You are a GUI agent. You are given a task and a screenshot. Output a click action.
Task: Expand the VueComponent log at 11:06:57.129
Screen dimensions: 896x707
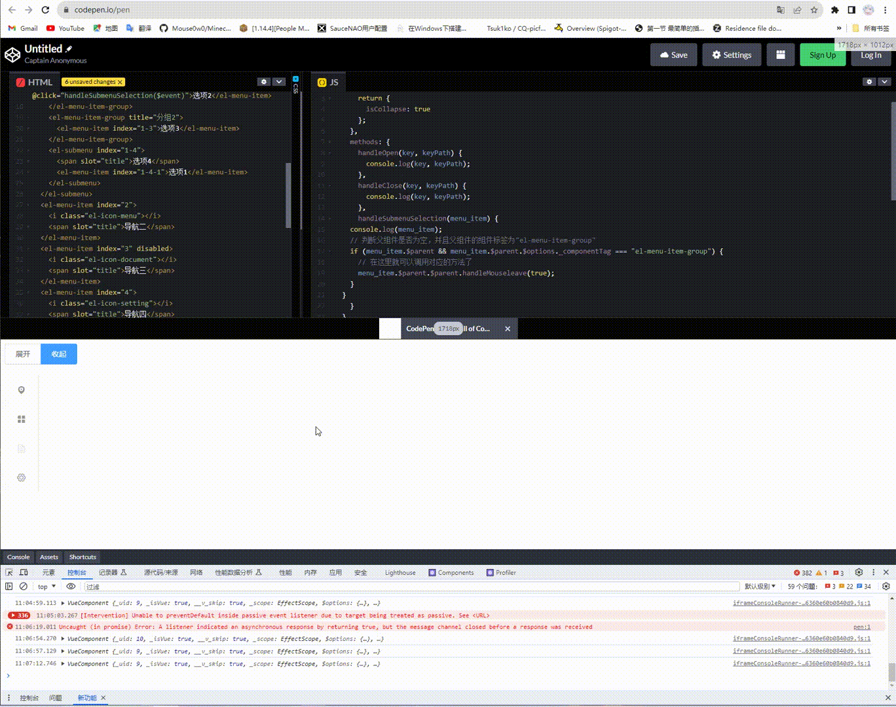tap(63, 651)
